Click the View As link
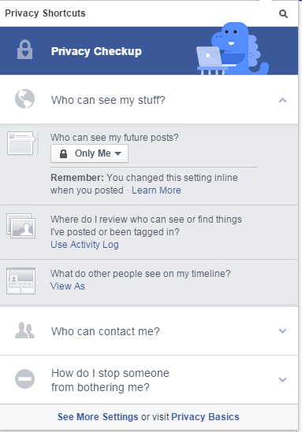The width and height of the screenshot is (302, 432). pyautogui.click(x=68, y=286)
